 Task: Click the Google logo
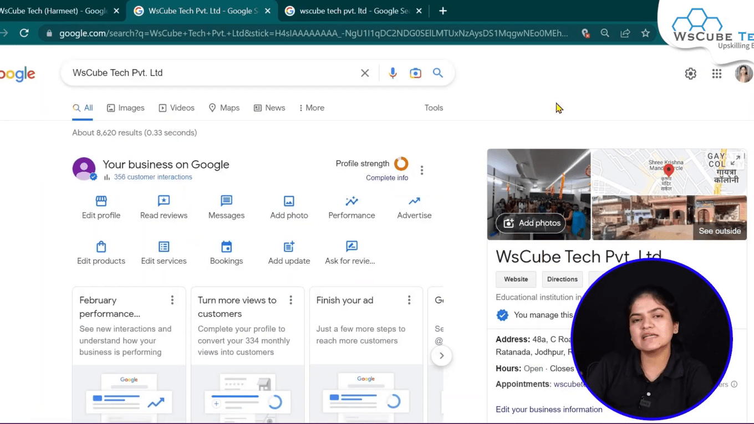[x=17, y=74]
